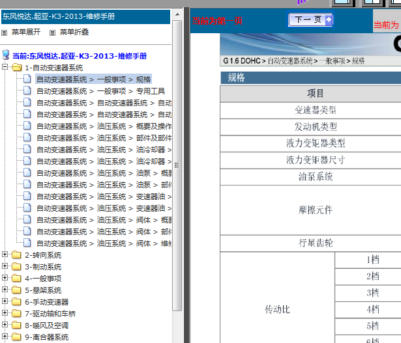Image resolution: width=401 pixels, height=343 pixels.
Task: Click the tree panel scroll-up arrow
Action: [177, 14]
